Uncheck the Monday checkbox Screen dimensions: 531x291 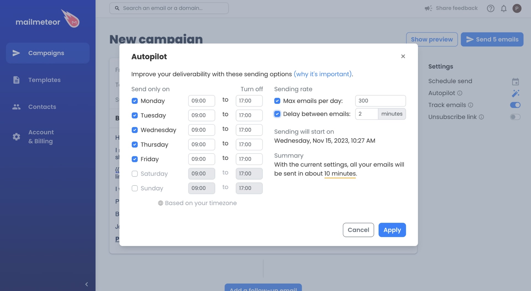[x=135, y=101]
